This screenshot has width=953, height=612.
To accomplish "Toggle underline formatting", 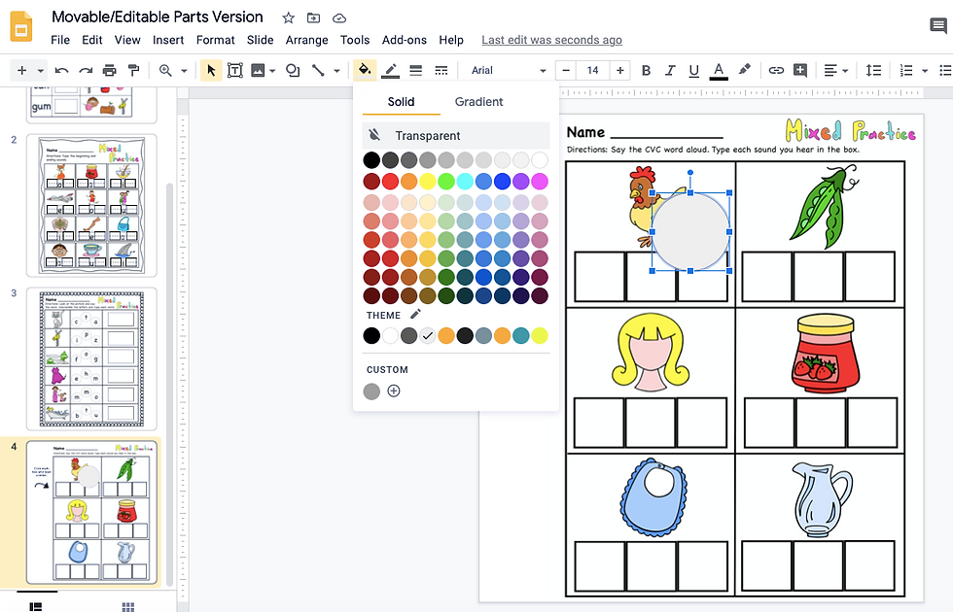I will click(x=693, y=70).
